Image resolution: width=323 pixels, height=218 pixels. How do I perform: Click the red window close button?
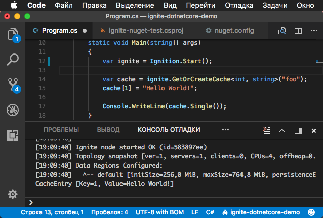click(x=7, y=16)
